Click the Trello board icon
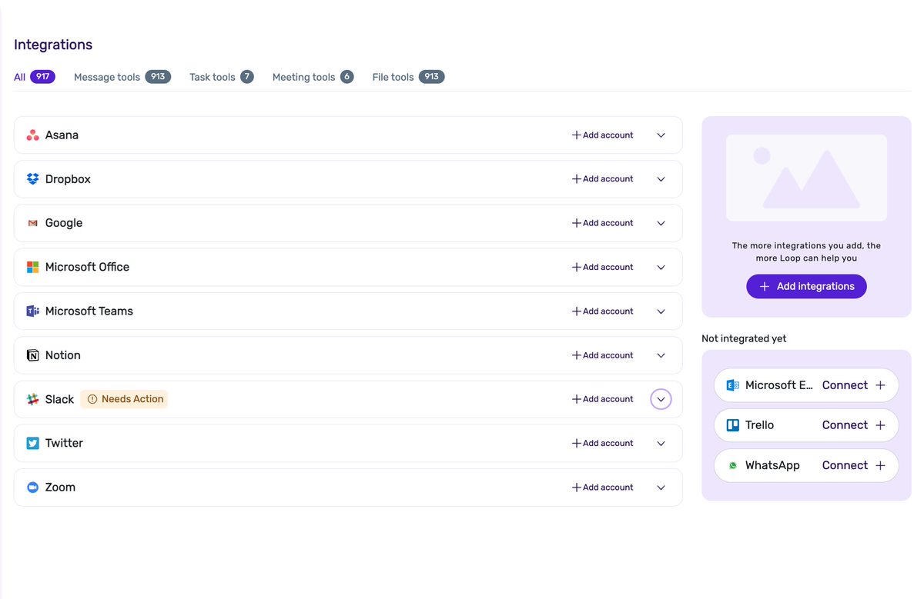 [733, 425]
